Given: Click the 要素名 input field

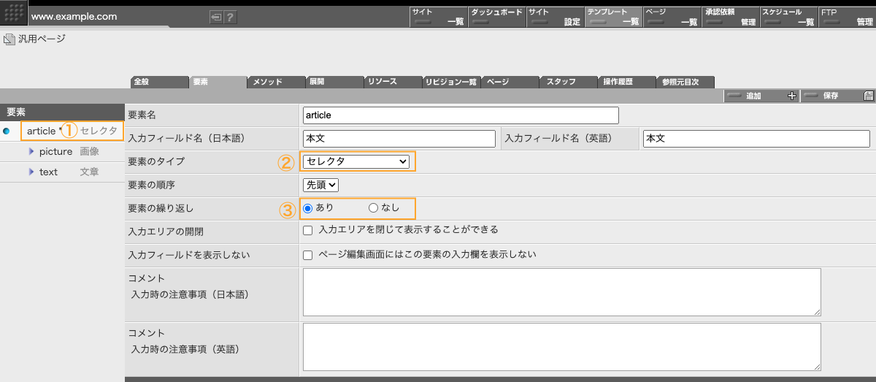Looking at the screenshot, I should tap(461, 115).
